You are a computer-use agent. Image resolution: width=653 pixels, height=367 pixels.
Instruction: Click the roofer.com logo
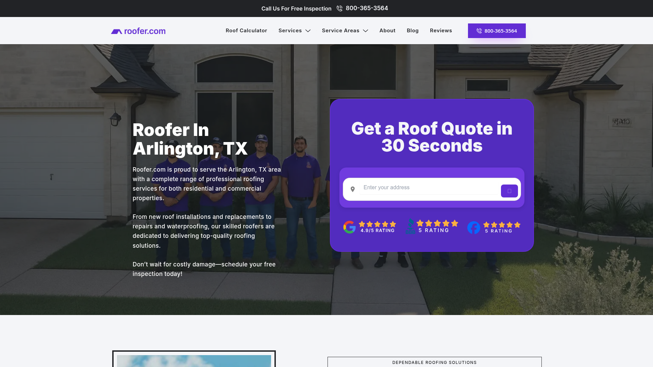click(x=138, y=31)
